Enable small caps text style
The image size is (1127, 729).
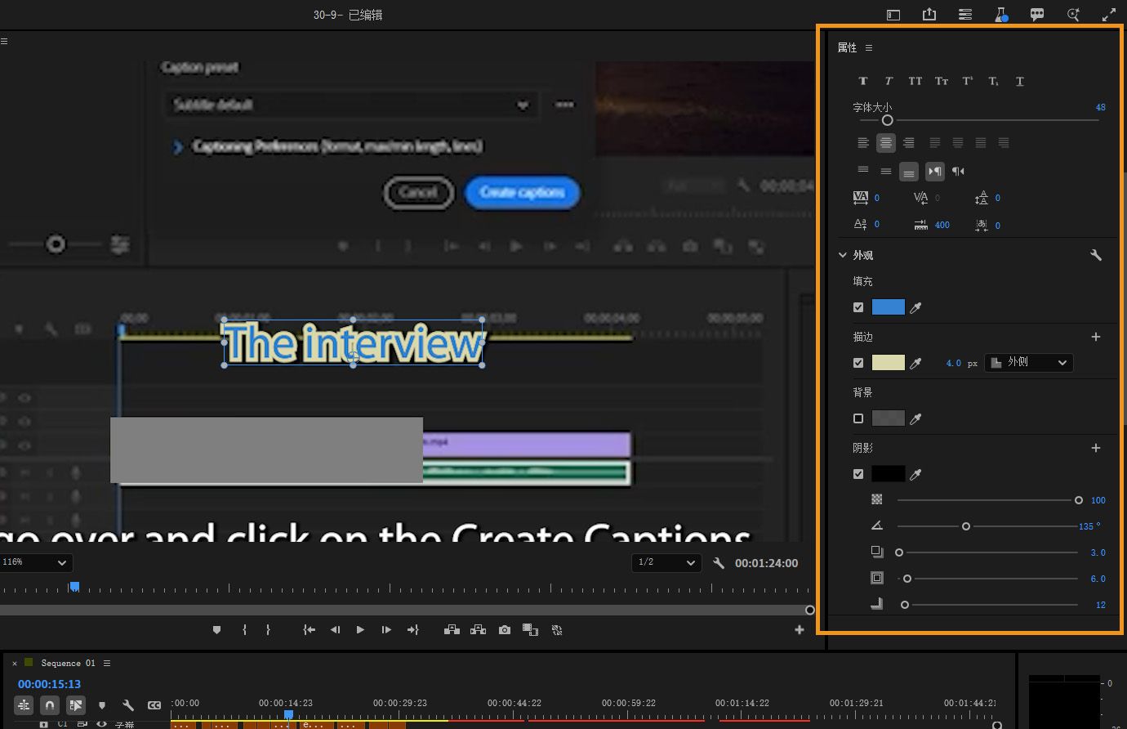pyautogui.click(x=942, y=81)
